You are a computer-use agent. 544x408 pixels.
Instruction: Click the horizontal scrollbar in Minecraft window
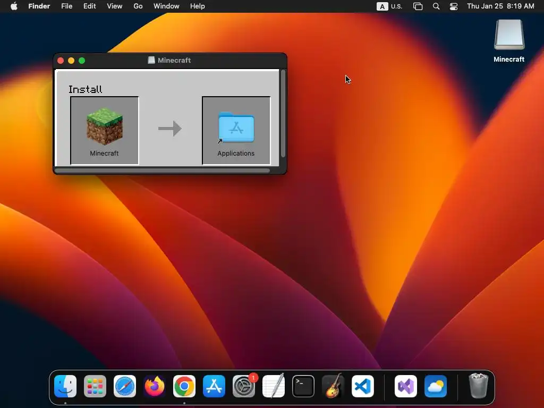click(x=162, y=171)
